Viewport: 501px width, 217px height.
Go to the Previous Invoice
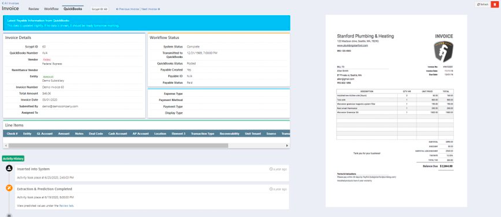(x=128, y=9)
